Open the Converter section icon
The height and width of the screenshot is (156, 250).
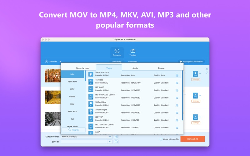click(x=117, y=51)
